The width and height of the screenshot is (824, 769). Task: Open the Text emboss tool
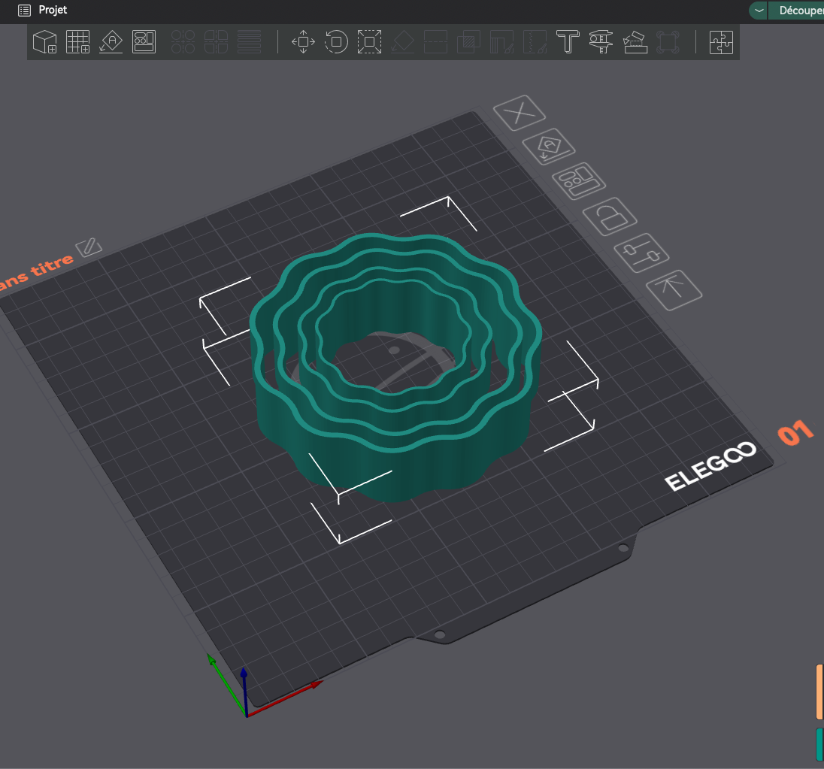568,41
